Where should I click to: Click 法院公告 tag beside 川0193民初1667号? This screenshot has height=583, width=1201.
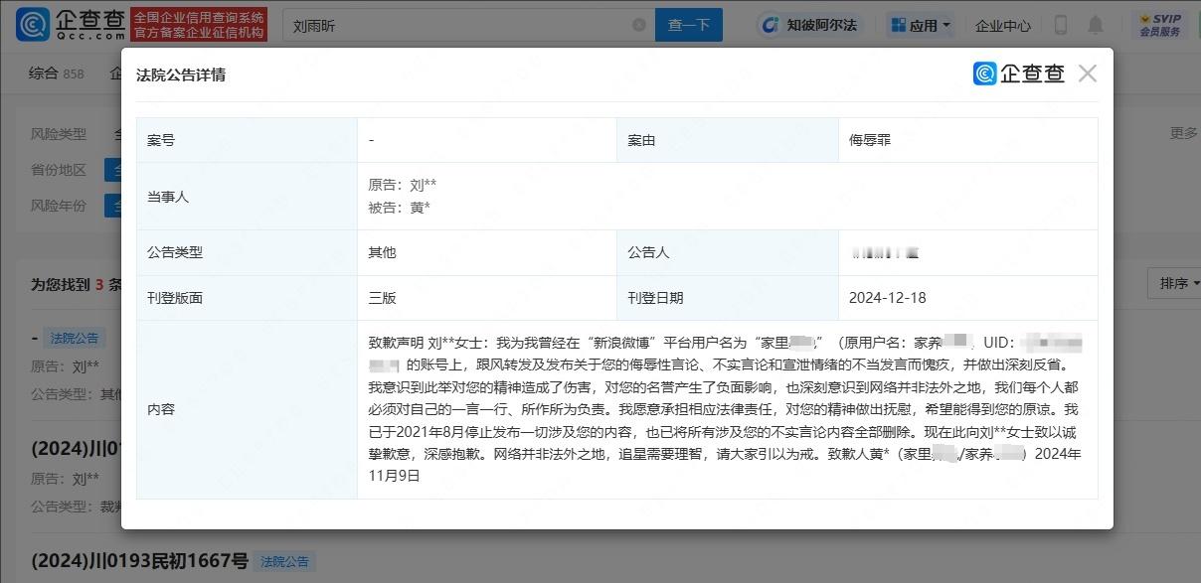pos(284,561)
